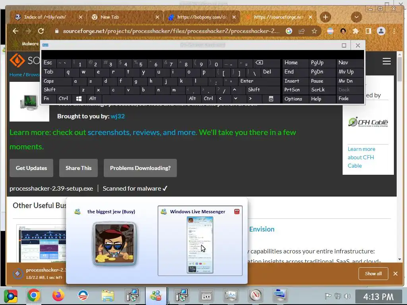
Task: Toggle ScrLk key on on-screen keyboard
Action: click(x=322, y=90)
